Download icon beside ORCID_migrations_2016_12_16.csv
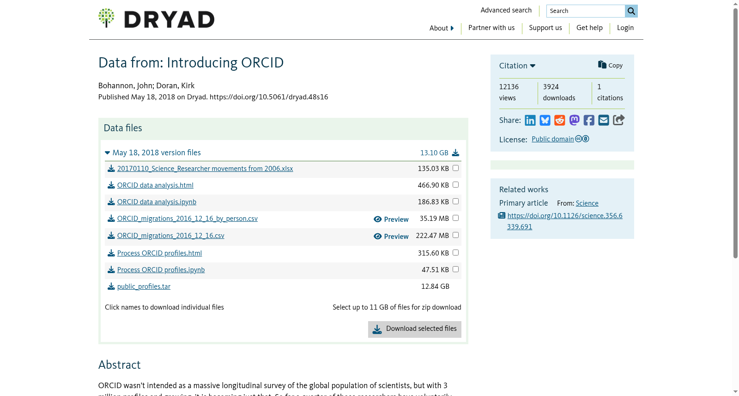739x396 pixels. point(111,236)
